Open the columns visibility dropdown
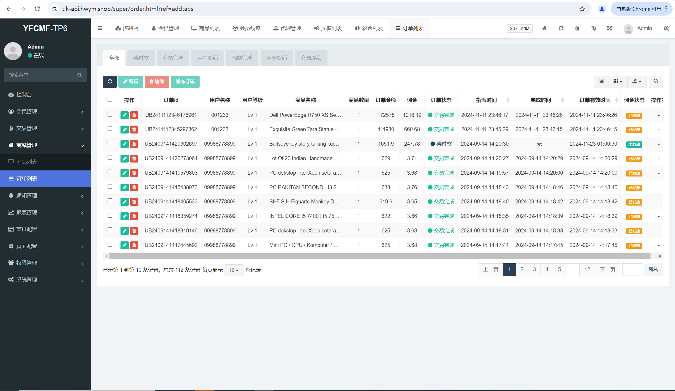The height and width of the screenshot is (391, 675). (x=618, y=82)
